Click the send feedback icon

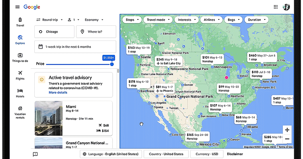[35, 154]
